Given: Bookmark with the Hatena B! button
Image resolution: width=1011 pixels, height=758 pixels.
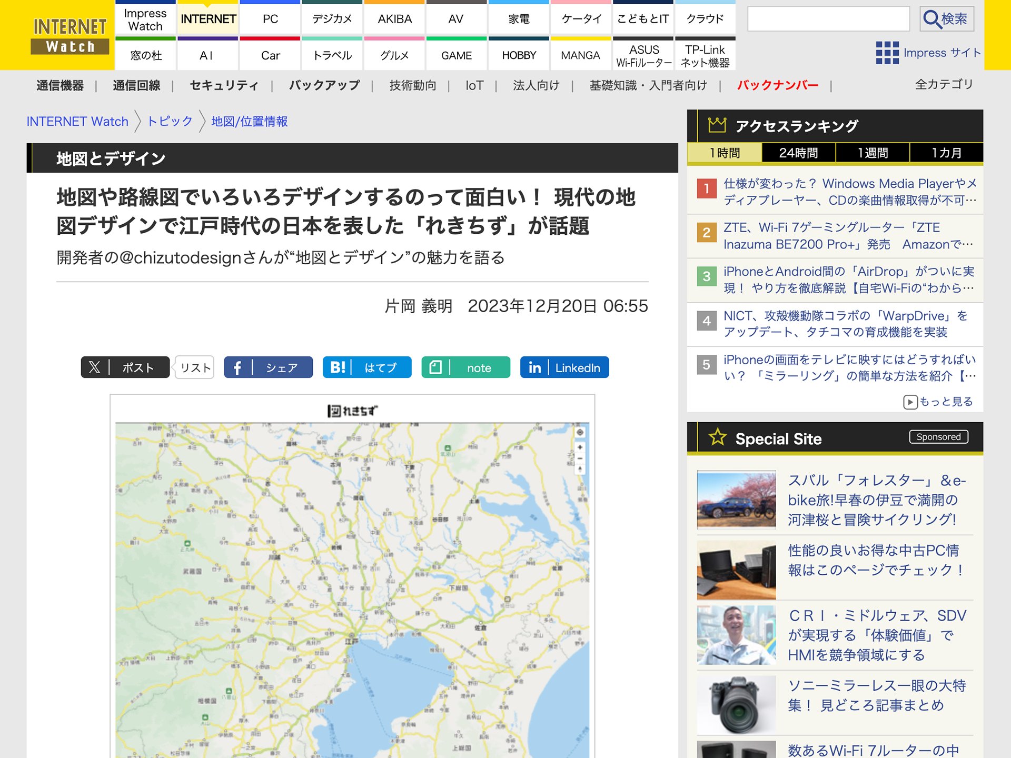Looking at the screenshot, I should [x=366, y=367].
